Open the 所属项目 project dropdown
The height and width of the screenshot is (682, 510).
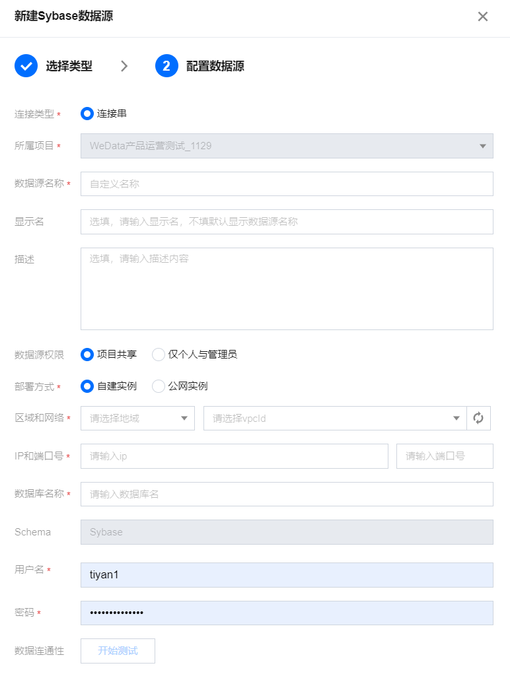coord(287,146)
